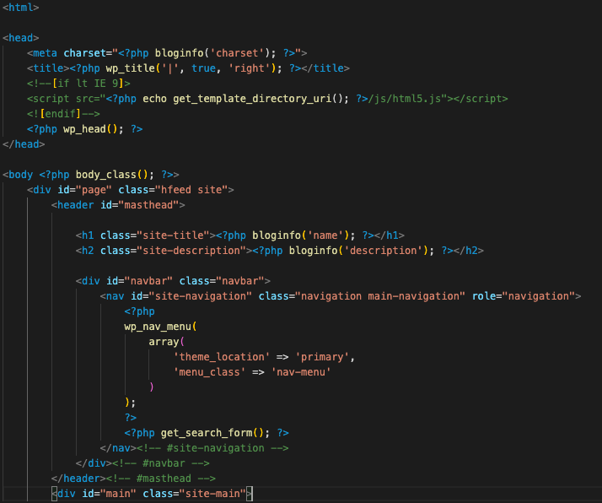This screenshot has width=602, height=503.
Task: Click the #navbar closing comment
Action: pyautogui.click(x=161, y=463)
